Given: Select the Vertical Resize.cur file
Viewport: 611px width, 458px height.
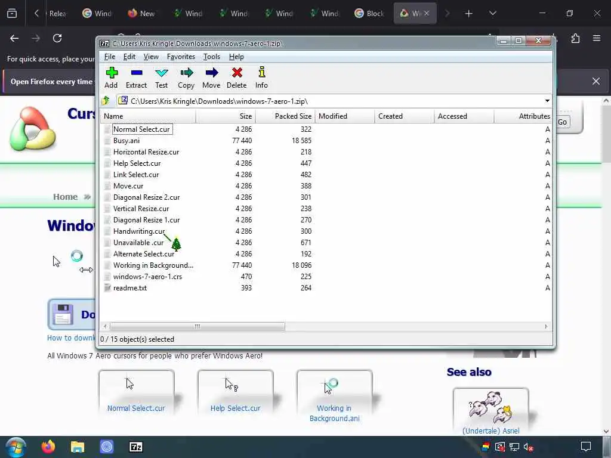Looking at the screenshot, I should point(141,208).
